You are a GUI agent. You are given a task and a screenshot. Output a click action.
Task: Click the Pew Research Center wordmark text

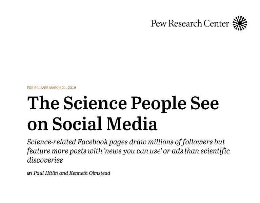190,23
